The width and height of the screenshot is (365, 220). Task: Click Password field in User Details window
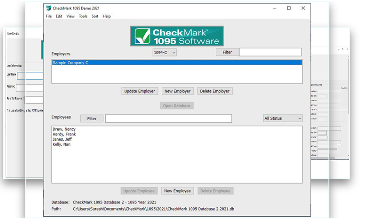click(30, 88)
